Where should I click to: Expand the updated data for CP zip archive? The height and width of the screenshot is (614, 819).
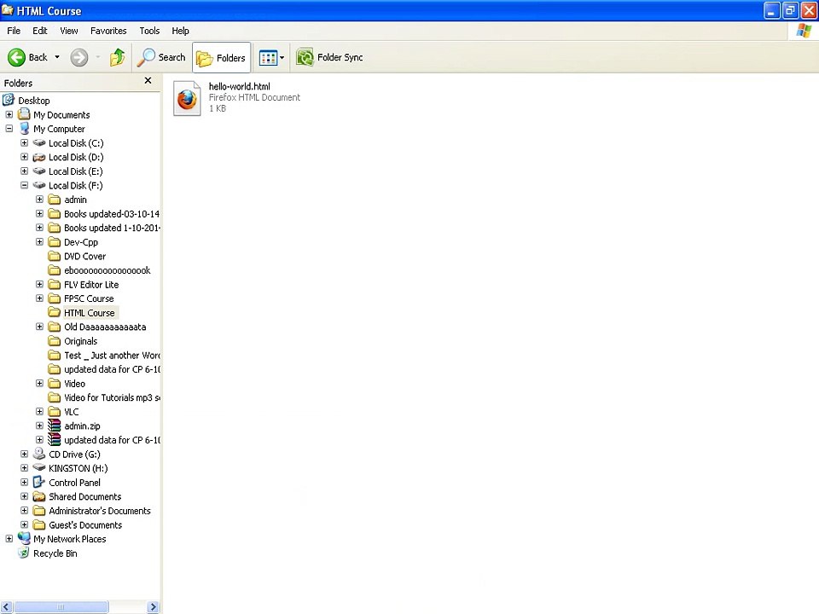coord(39,440)
